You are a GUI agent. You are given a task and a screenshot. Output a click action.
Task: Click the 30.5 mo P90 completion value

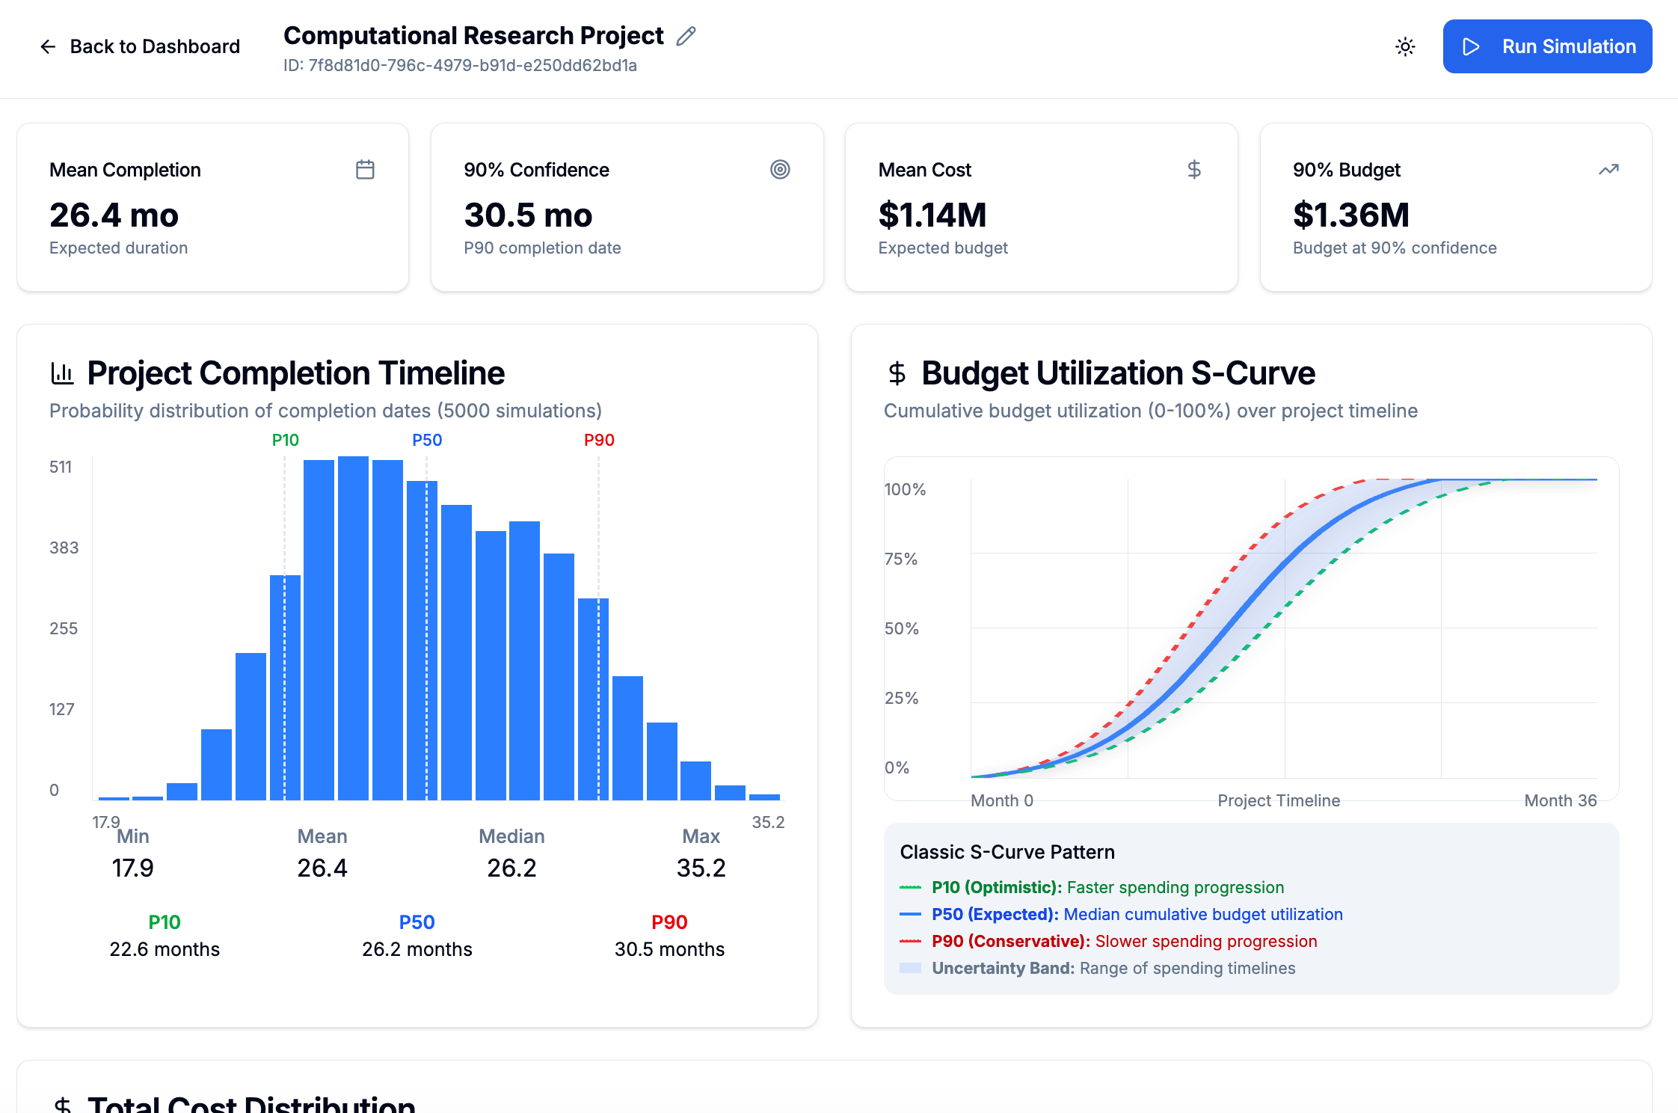[528, 215]
